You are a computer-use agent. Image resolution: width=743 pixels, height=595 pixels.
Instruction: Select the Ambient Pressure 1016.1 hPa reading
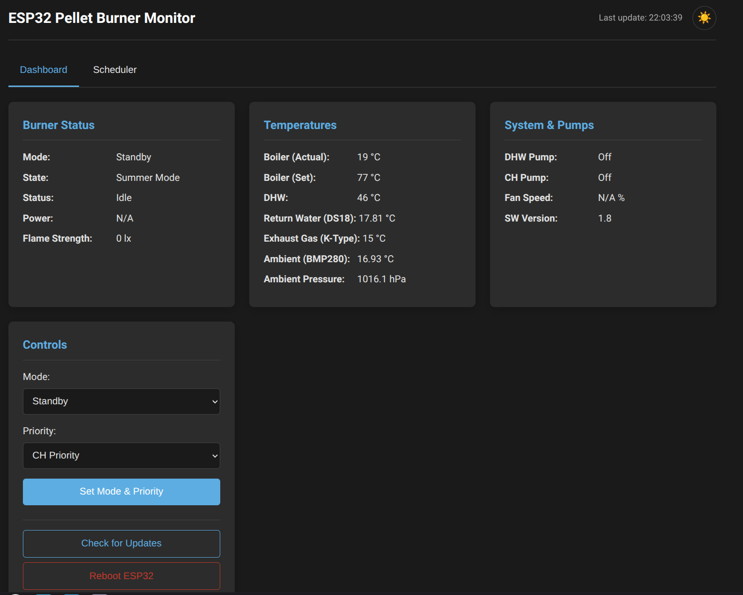[381, 279]
